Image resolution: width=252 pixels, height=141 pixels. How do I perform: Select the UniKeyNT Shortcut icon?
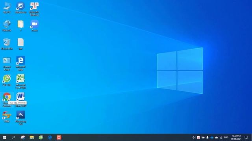(x=34, y=9)
